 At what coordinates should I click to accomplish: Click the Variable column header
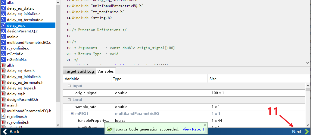coord(87,79)
